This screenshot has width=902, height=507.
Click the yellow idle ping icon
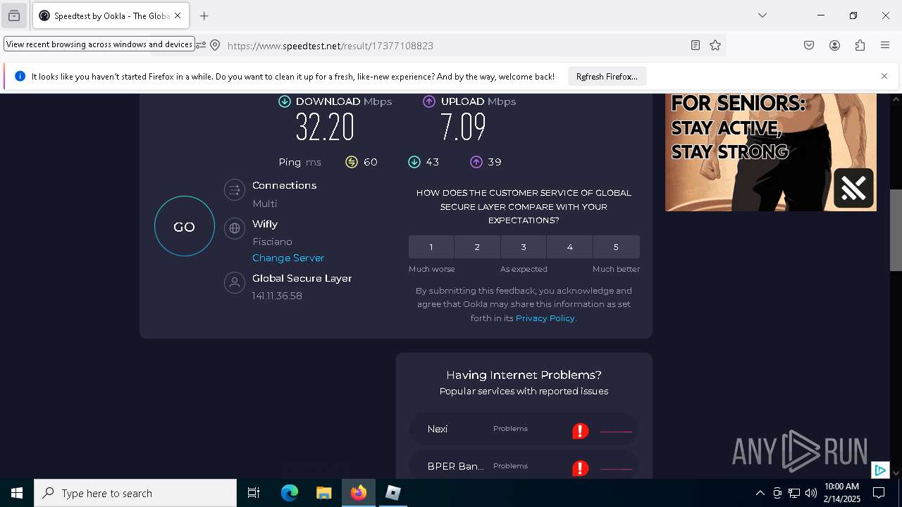352,162
